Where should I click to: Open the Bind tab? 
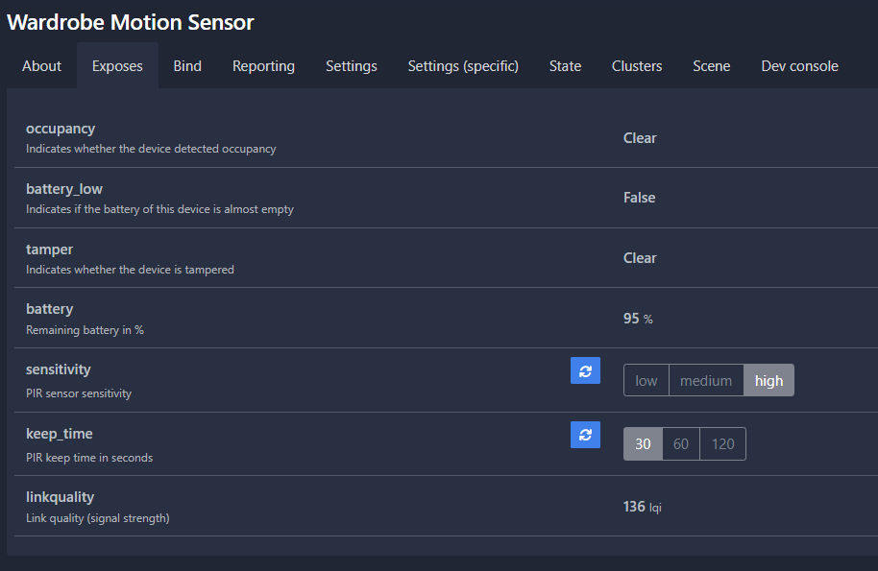187,65
